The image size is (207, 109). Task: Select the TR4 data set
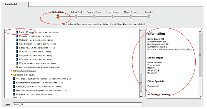point(36,40)
